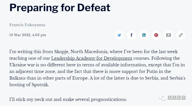Click the WeChat logo in watermark
Screen dimensions: 192x106
[162, 98]
